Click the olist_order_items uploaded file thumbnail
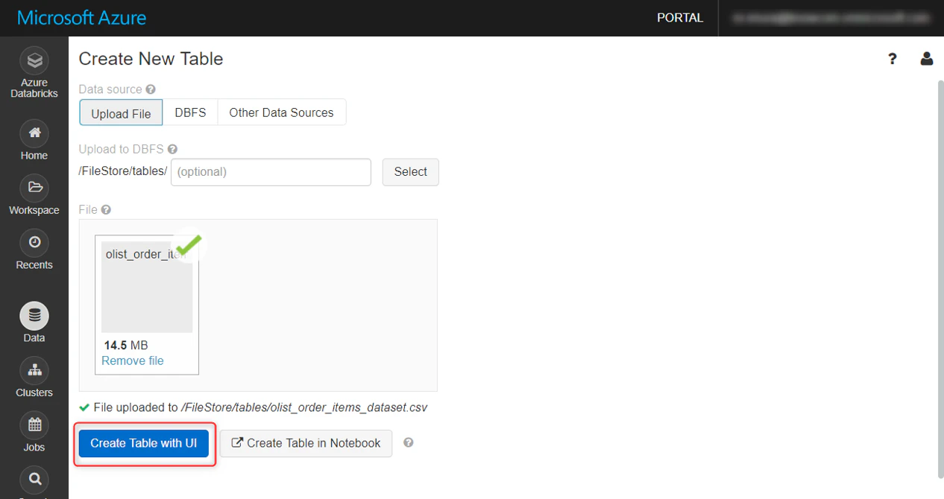The width and height of the screenshot is (944, 499). click(147, 287)
